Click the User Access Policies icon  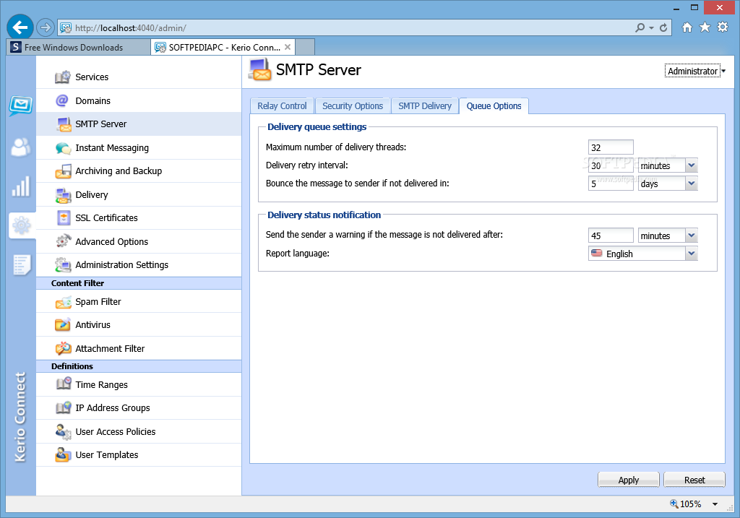pos(64,432)
